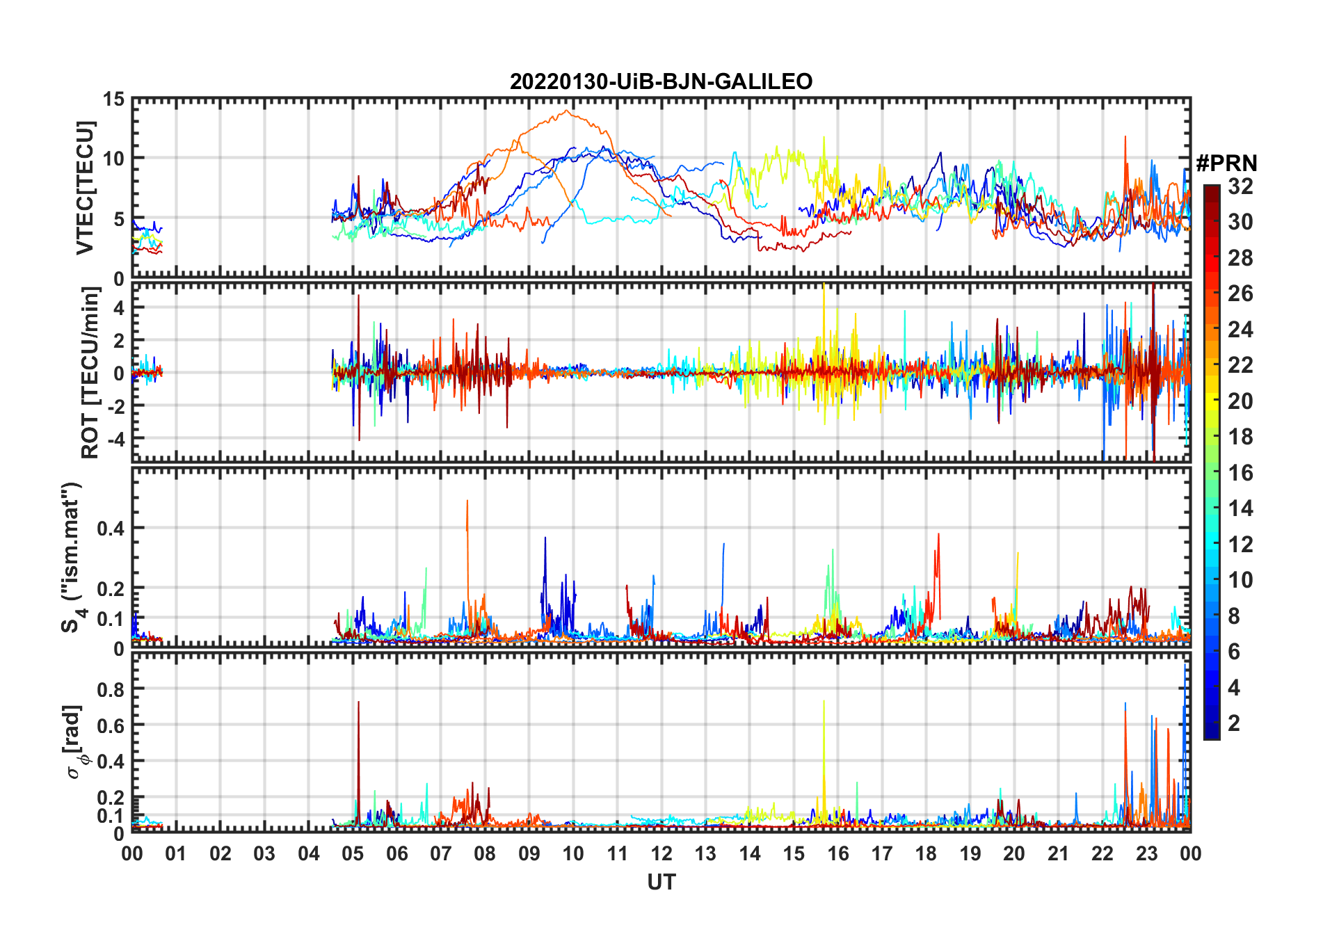Image resolution: width=1323 pixels, height=925 pixels.
Task: Click x-axis hour label 03
Action: [x=264, y=853]
